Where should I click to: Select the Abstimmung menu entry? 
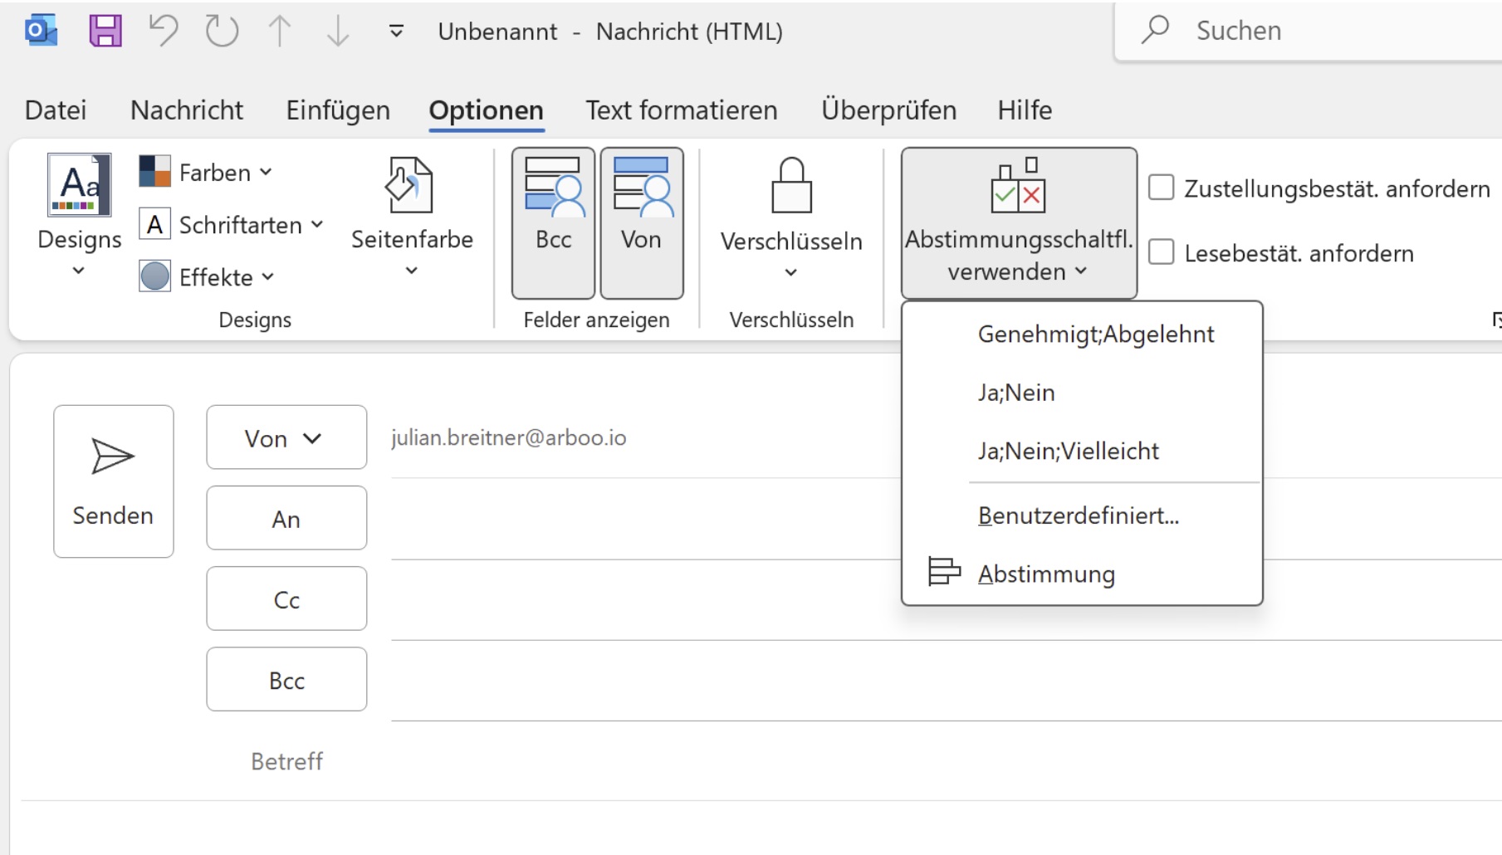click(x=1046, y=573)
